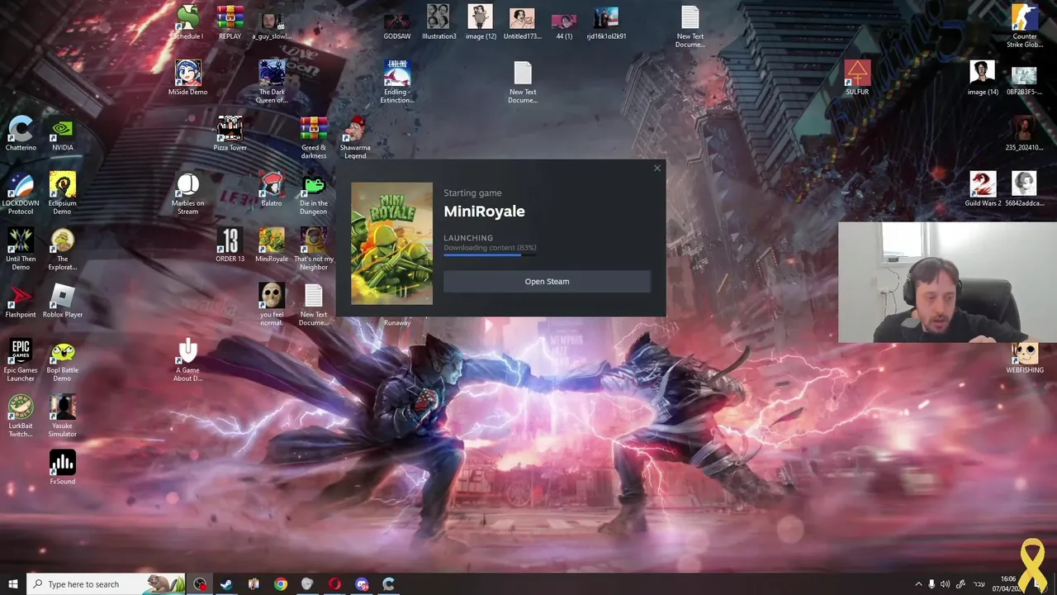Open Opera browser from the taskbar
The height and width of the screenshot is (595, 1057).
(334, 584)
